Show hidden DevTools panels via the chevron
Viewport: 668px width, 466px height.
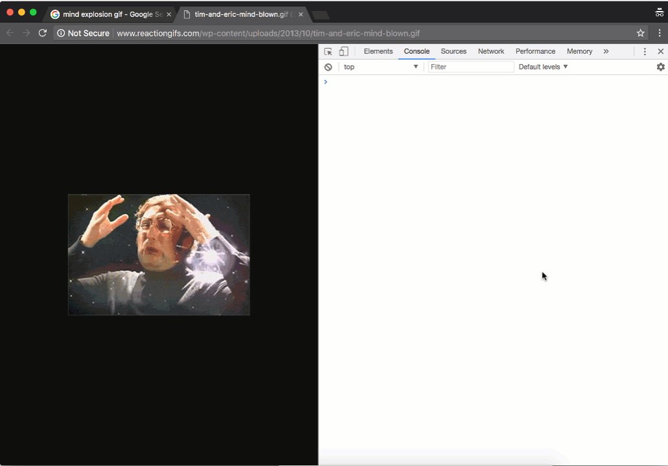(x=606, y=51)
